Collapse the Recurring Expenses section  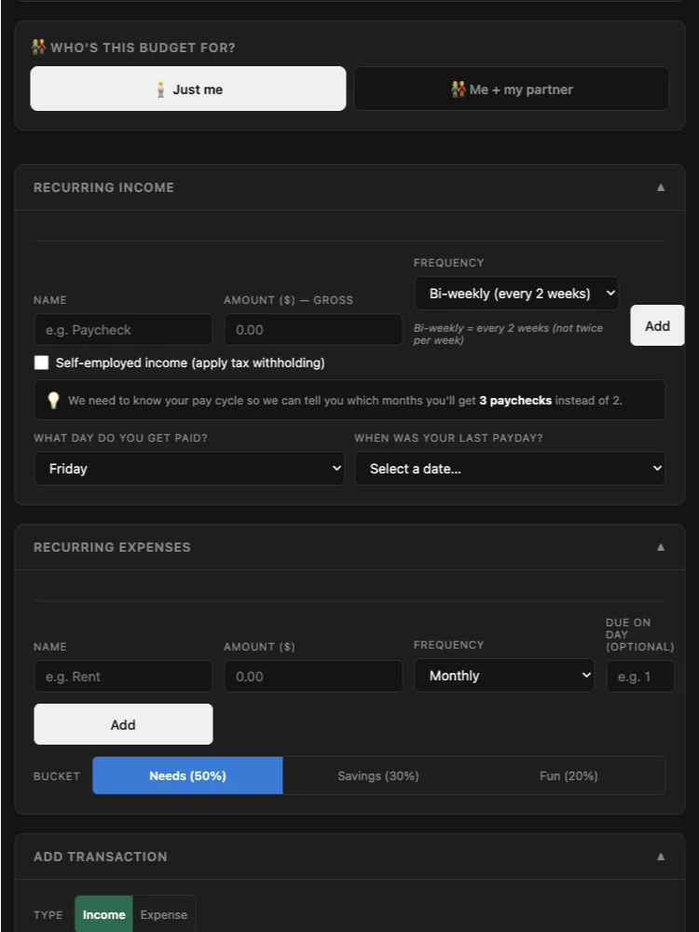pyautogui.click(x=661, y=547)
